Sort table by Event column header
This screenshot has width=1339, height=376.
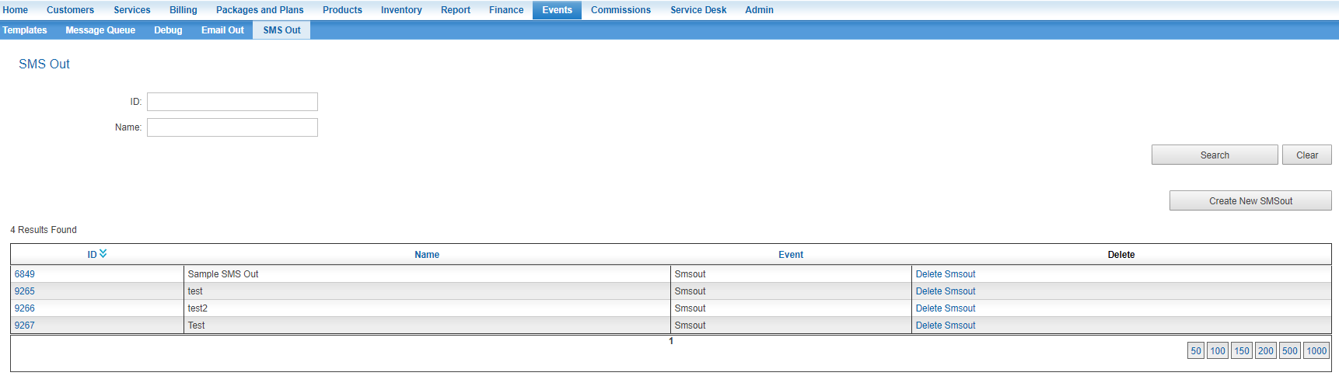click(791, 255)
